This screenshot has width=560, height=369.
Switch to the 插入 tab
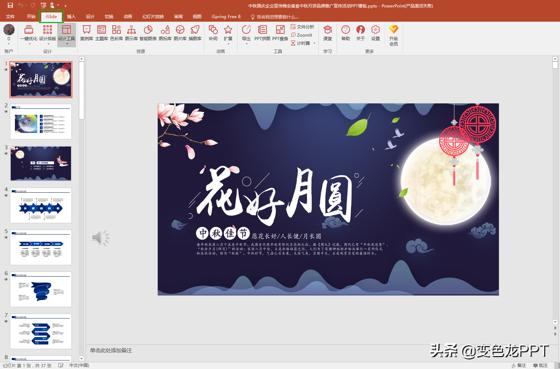(71, 17)
